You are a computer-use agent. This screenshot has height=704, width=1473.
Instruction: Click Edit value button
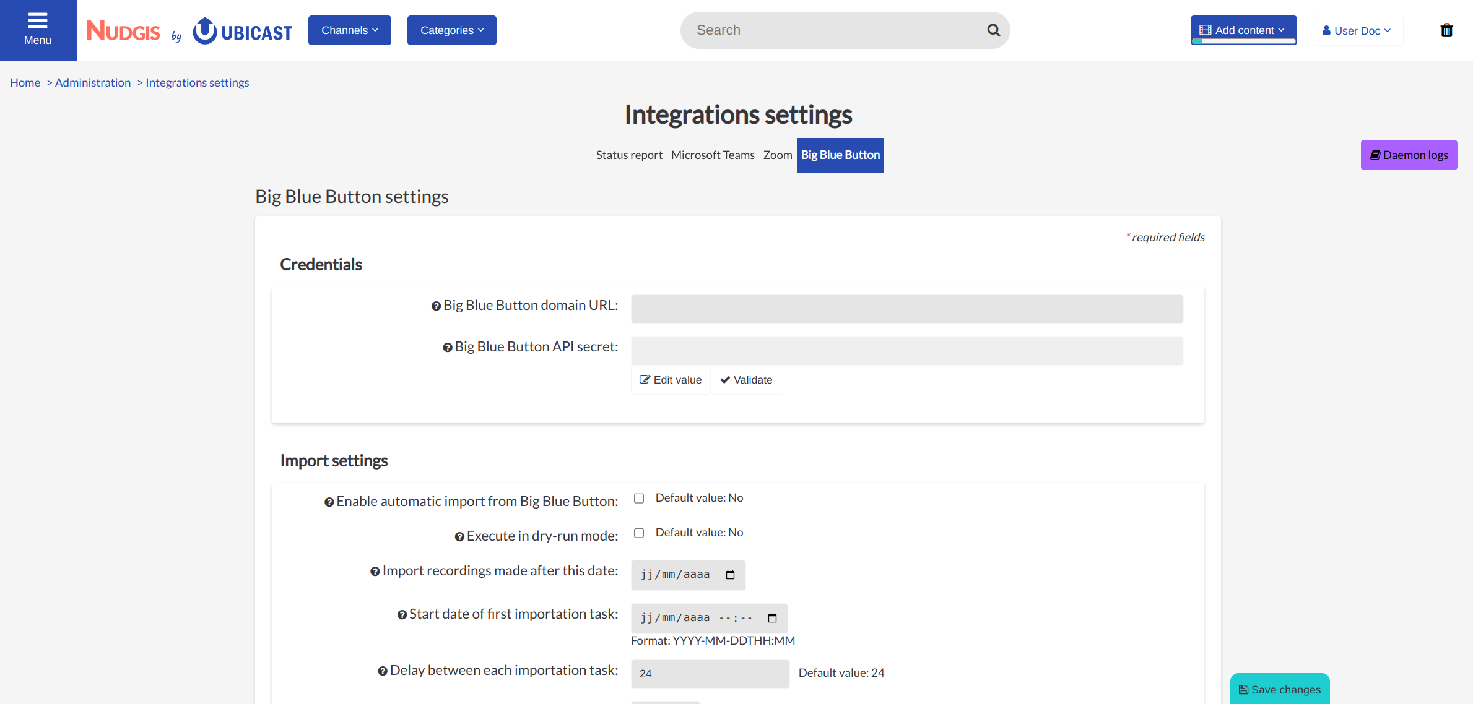point(671,380)
